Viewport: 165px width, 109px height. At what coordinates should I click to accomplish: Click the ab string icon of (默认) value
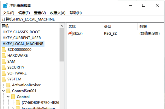(70, 33)
